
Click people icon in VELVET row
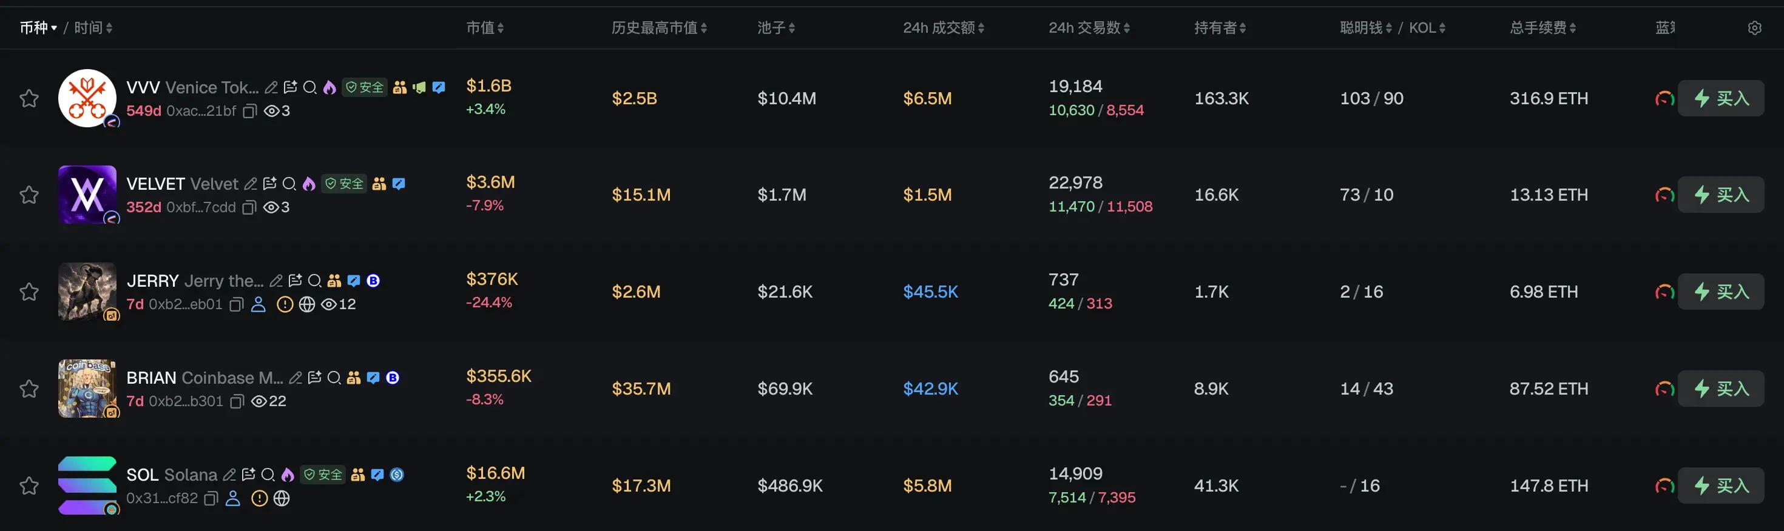(379, 184)
